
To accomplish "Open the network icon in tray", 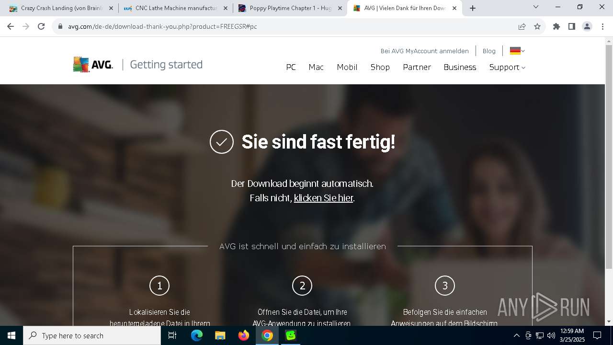I will click(x=539, y=335).
